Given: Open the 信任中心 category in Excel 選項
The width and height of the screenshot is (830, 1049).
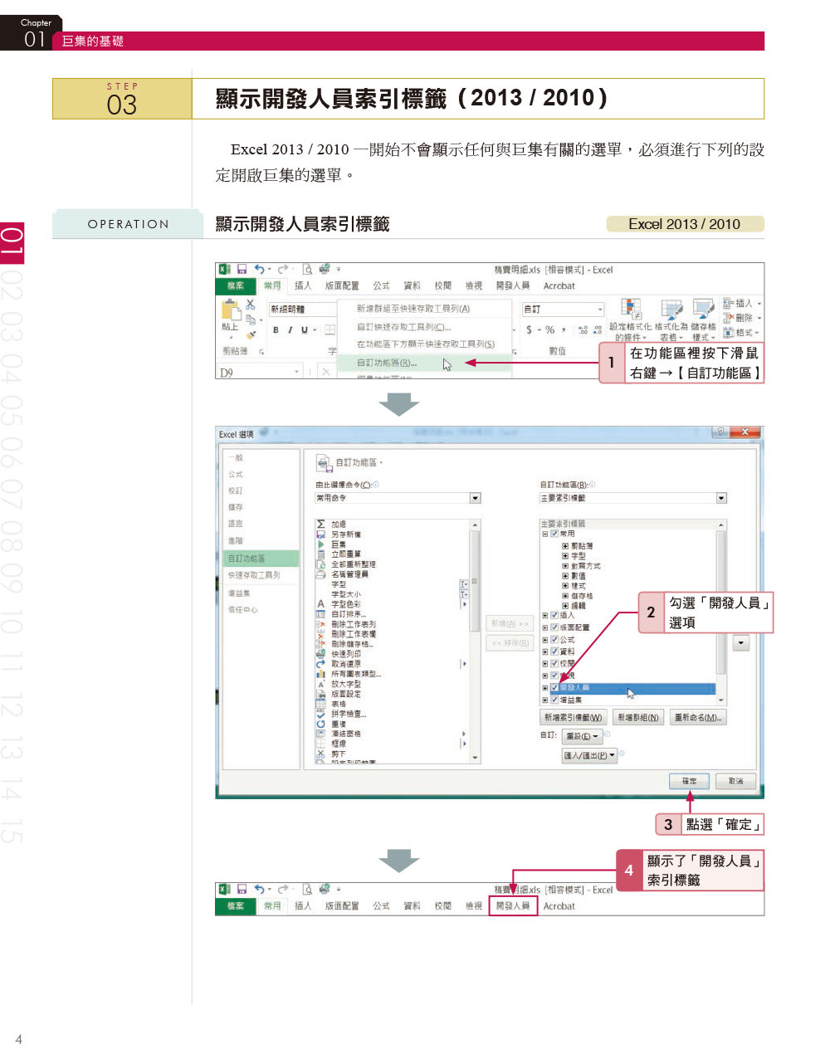Looking at the screenshot, I should pos(243,609).
